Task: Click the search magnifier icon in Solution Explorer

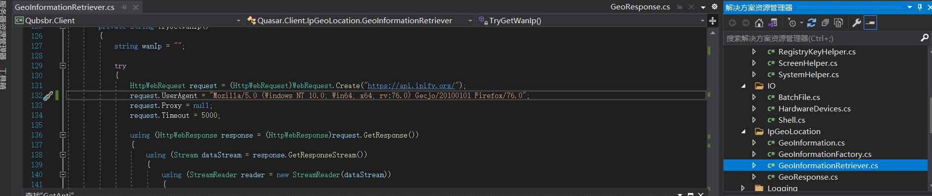Action: tap(924, 38)
